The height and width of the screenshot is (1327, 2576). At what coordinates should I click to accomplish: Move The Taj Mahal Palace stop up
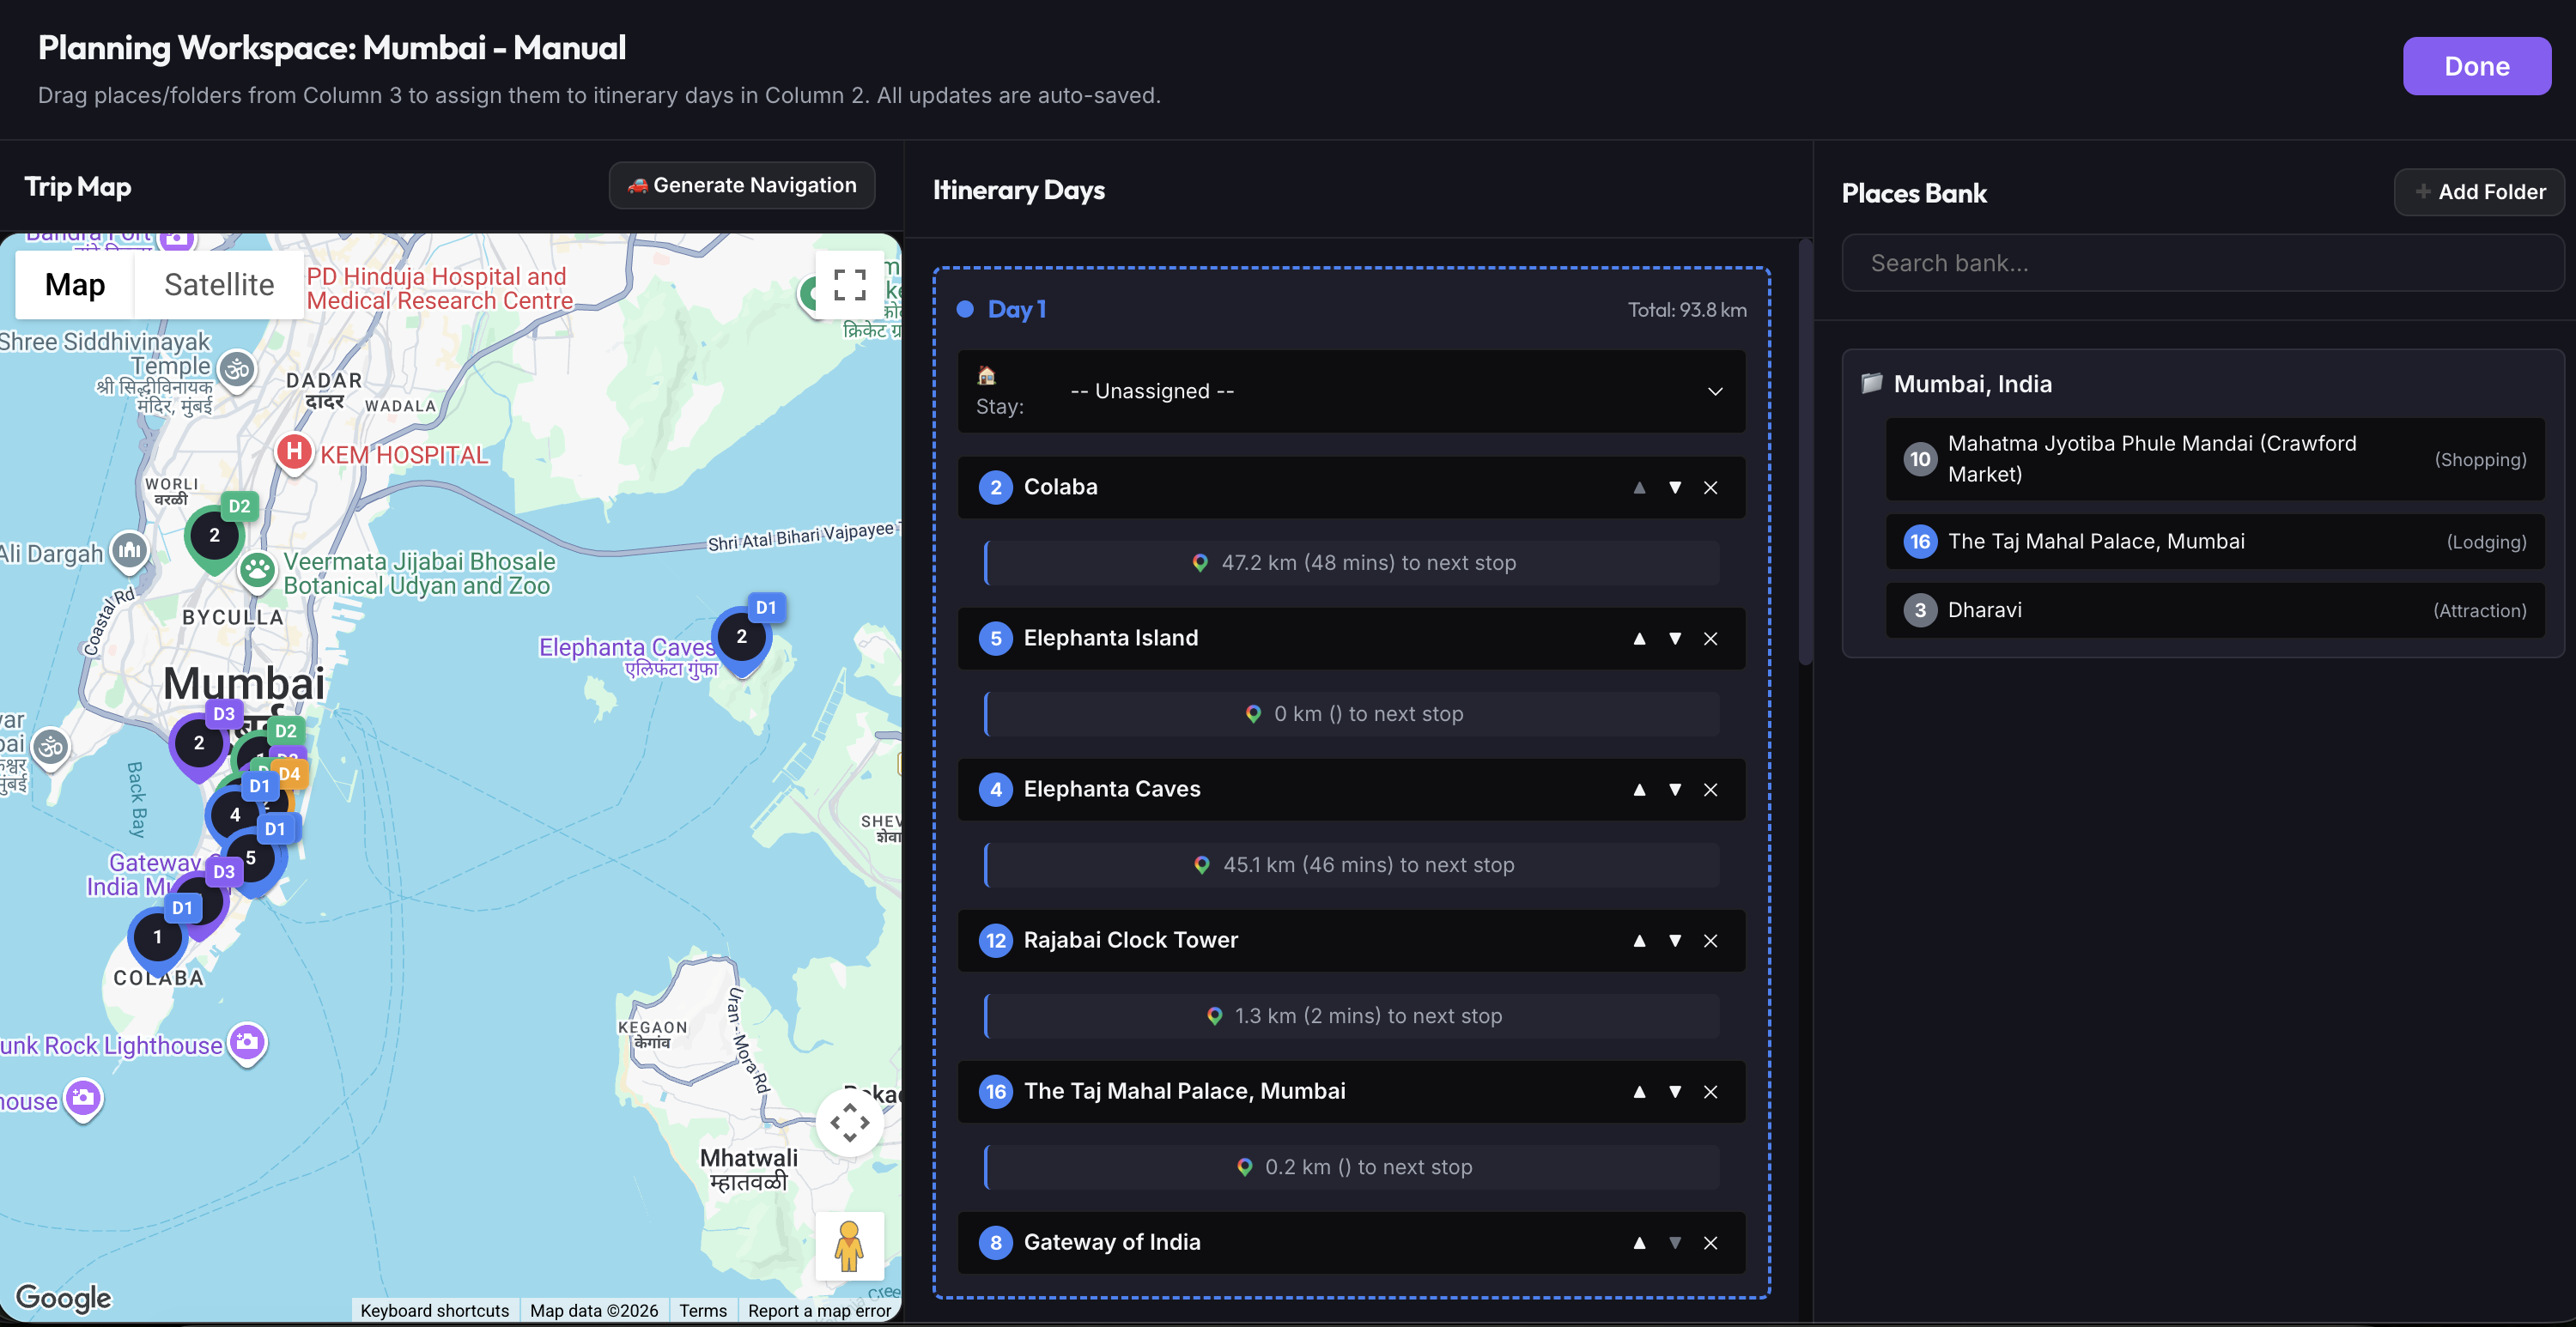[1639, 1091]
